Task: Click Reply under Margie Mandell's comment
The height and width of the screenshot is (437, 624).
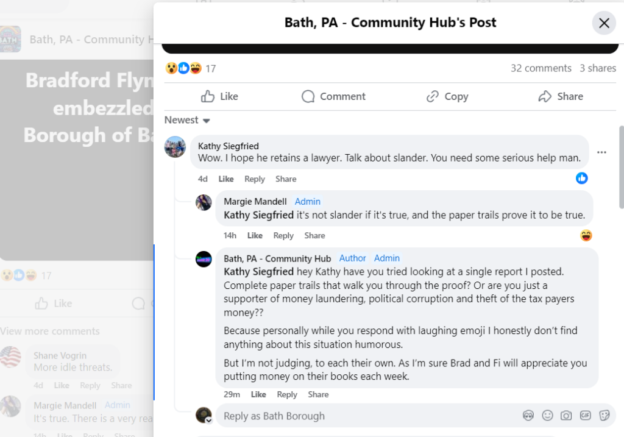Action: 283,236
